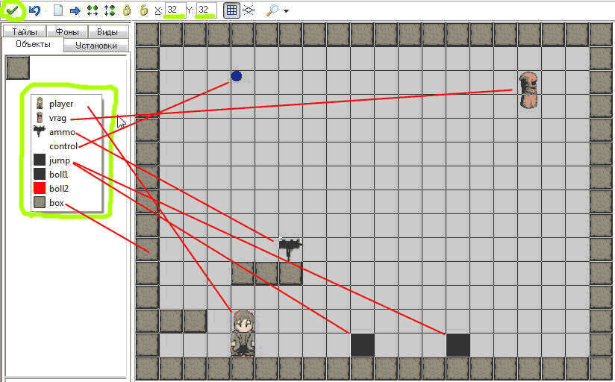Select the player character sprite in room

tap(243, 334)
